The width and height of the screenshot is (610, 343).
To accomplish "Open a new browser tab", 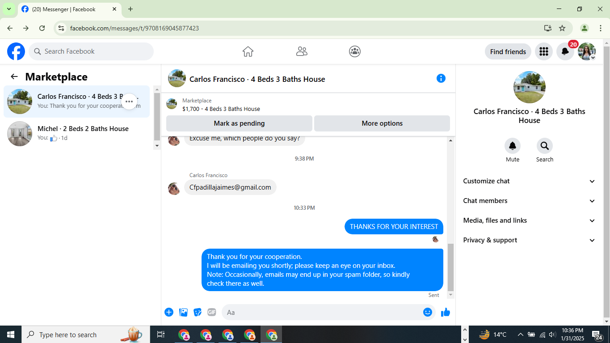I will (130, 9).
